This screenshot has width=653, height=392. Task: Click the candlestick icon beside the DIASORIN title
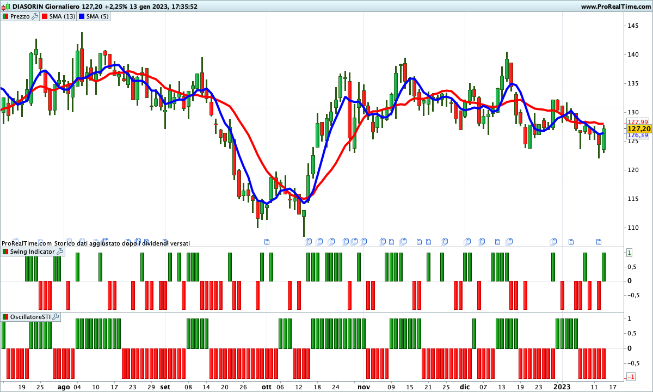(6, 7)
